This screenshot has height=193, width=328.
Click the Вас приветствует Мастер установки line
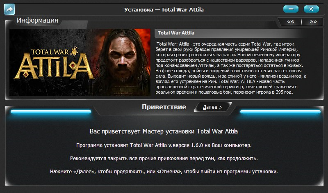[164, 131]
